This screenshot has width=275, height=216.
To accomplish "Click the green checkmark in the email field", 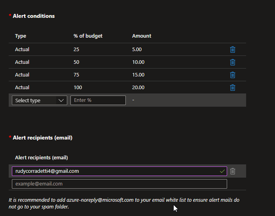I will pos(222,171).
